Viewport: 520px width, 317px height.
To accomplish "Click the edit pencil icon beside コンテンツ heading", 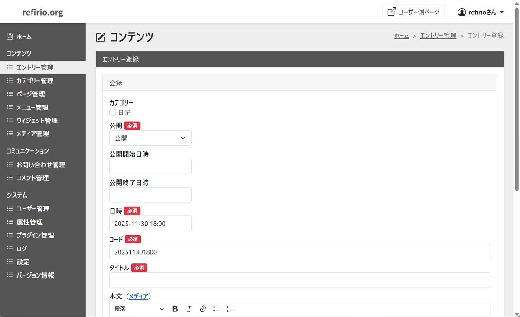I will click(101, 38).
